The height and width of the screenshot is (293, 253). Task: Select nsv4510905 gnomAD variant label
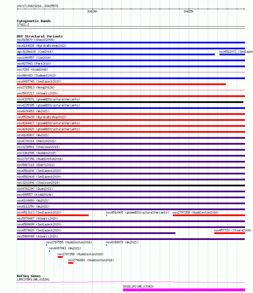(138, 213)
